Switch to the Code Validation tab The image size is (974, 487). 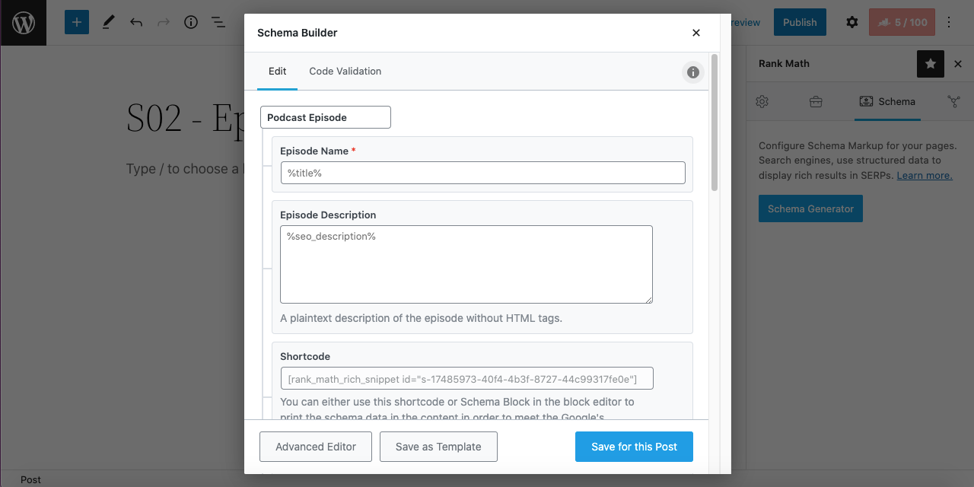pyautogui.click(x=345, y=72)
